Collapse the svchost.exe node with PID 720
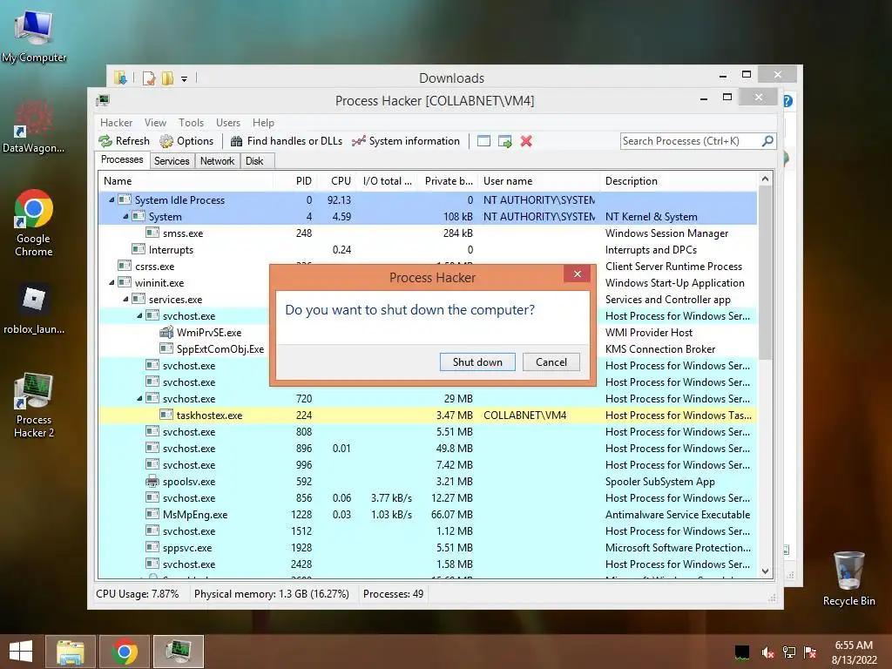892x669 pixels. (x=139, y=398)
